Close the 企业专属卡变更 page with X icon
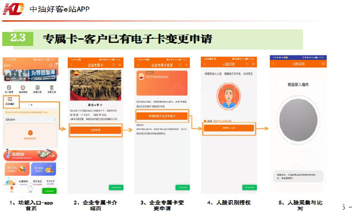 (186, 65)
